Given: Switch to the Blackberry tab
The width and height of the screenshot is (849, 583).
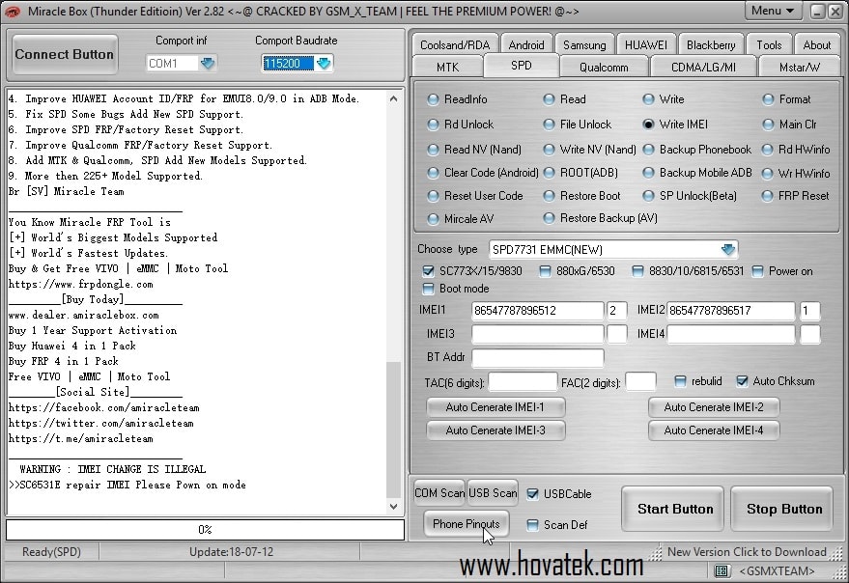Looking at the screenshot, I should point(711,45).
